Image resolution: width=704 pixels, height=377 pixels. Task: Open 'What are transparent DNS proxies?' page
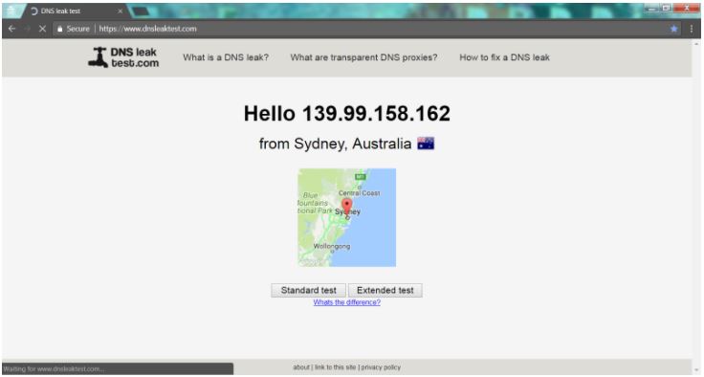pyautogui.click(x=363, y=57)
